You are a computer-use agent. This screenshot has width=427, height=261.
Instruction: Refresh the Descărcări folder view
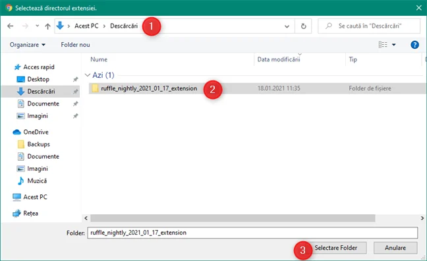[303, 26]
